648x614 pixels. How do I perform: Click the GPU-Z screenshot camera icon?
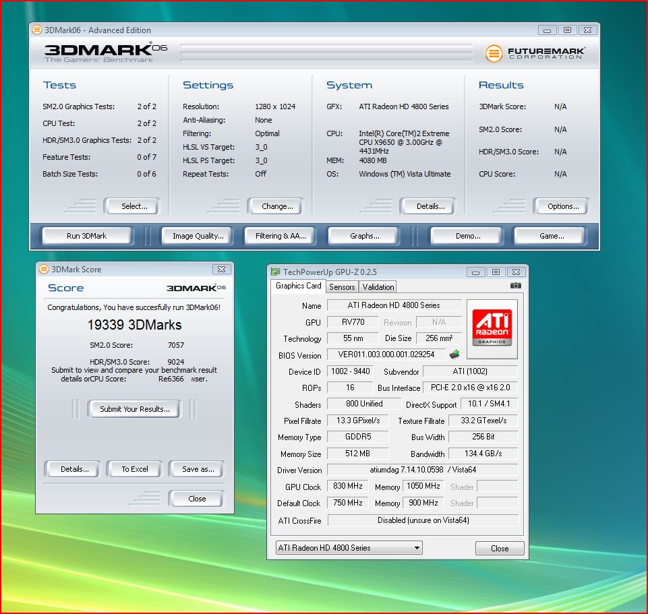coord(515,286)
